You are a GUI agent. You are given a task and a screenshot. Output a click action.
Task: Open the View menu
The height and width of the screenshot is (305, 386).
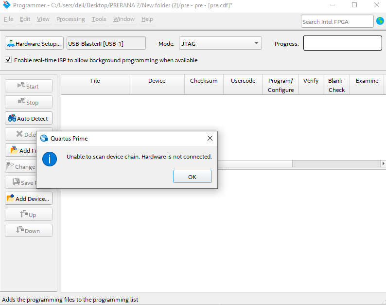click(43, 19)
